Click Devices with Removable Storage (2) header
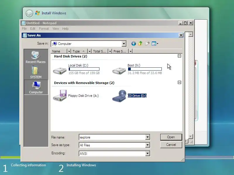Viewport: 234px width, 175px height. [x=84, y=83]
